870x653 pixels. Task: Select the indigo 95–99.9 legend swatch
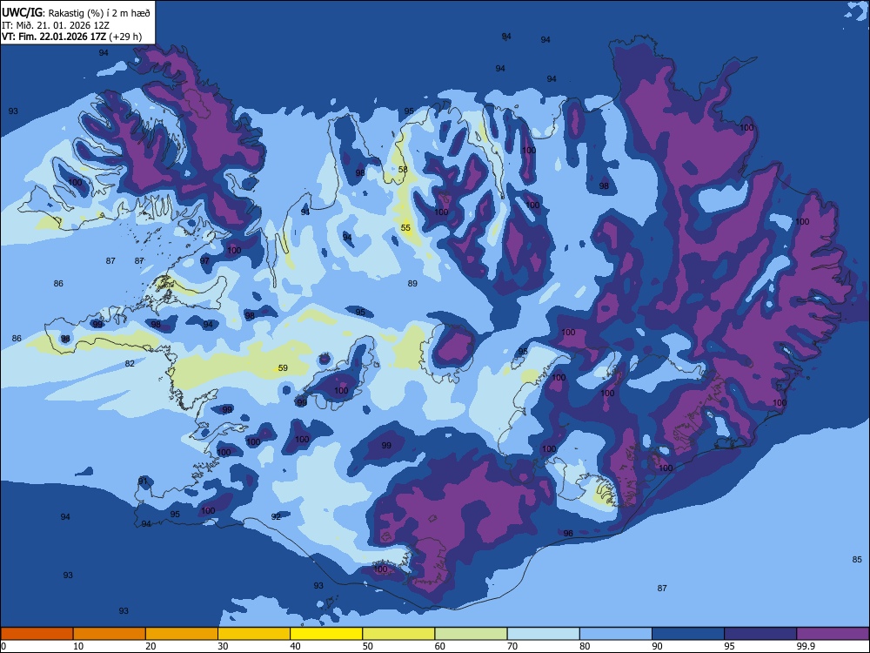tap(760, 634)
